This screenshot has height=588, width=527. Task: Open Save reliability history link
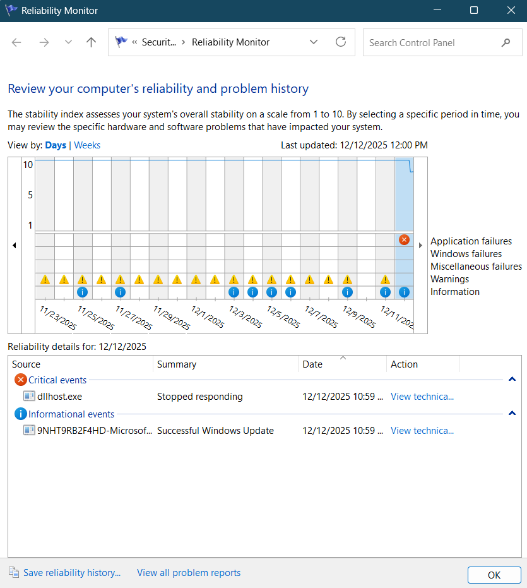pos(71,573)
